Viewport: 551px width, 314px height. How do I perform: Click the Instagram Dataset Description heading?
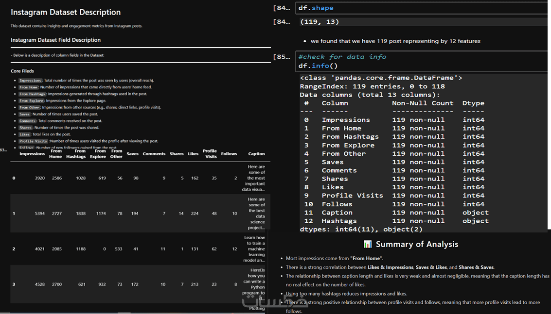tap(66, 12)
